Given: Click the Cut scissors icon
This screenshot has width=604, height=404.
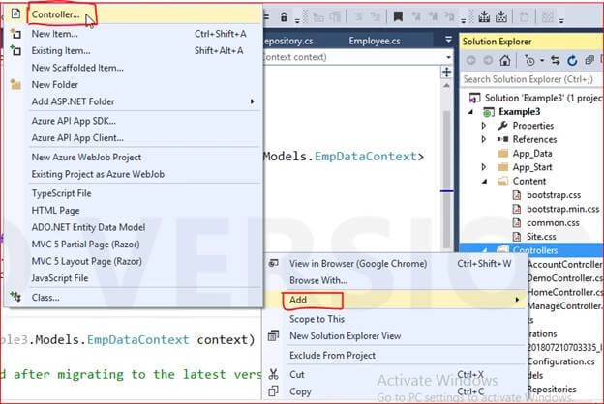Looking at the screenshot, I should click(274, 374).
